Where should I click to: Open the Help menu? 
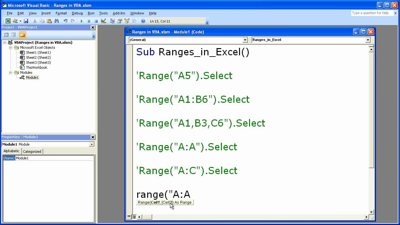(x=153, y=13)
